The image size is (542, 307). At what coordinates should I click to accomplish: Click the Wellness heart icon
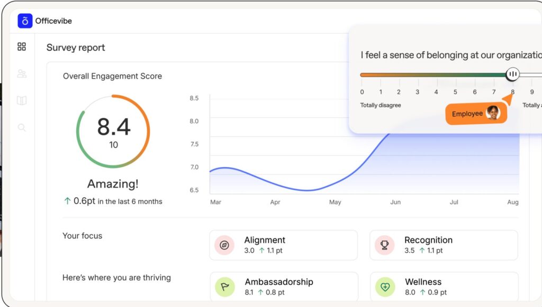click(385, 287)
